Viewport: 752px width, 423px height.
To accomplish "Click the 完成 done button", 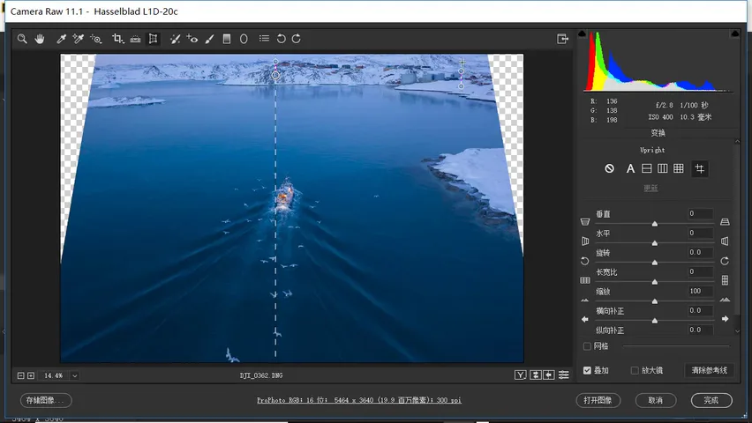I will tap(711, 400).
